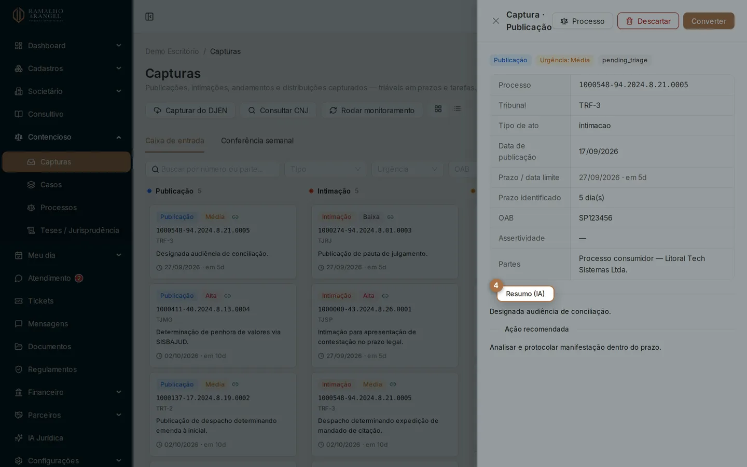Viewport: 747px width, 467px height.
Task: Click the Tickets icon in the sidebar
Action: [x=19, y=301]
